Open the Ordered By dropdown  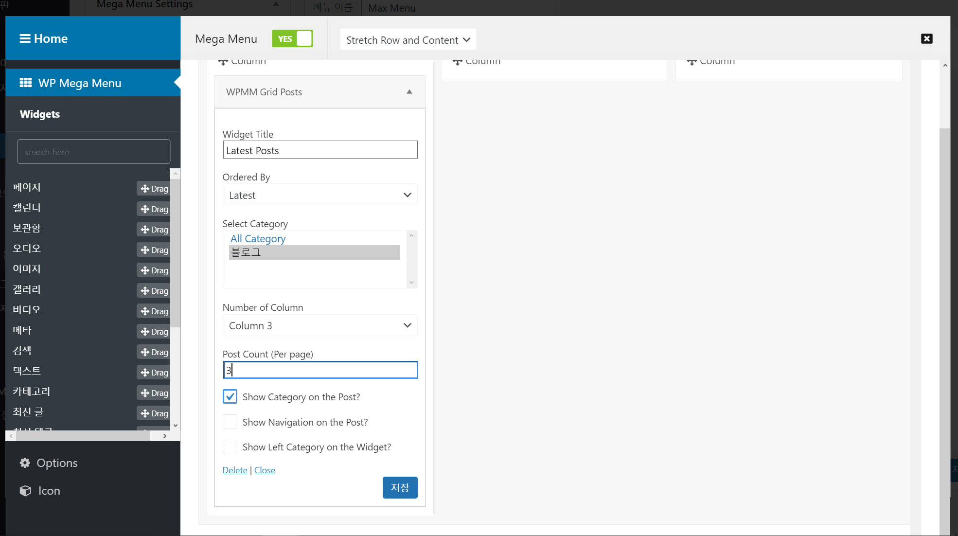pos(319,195)
